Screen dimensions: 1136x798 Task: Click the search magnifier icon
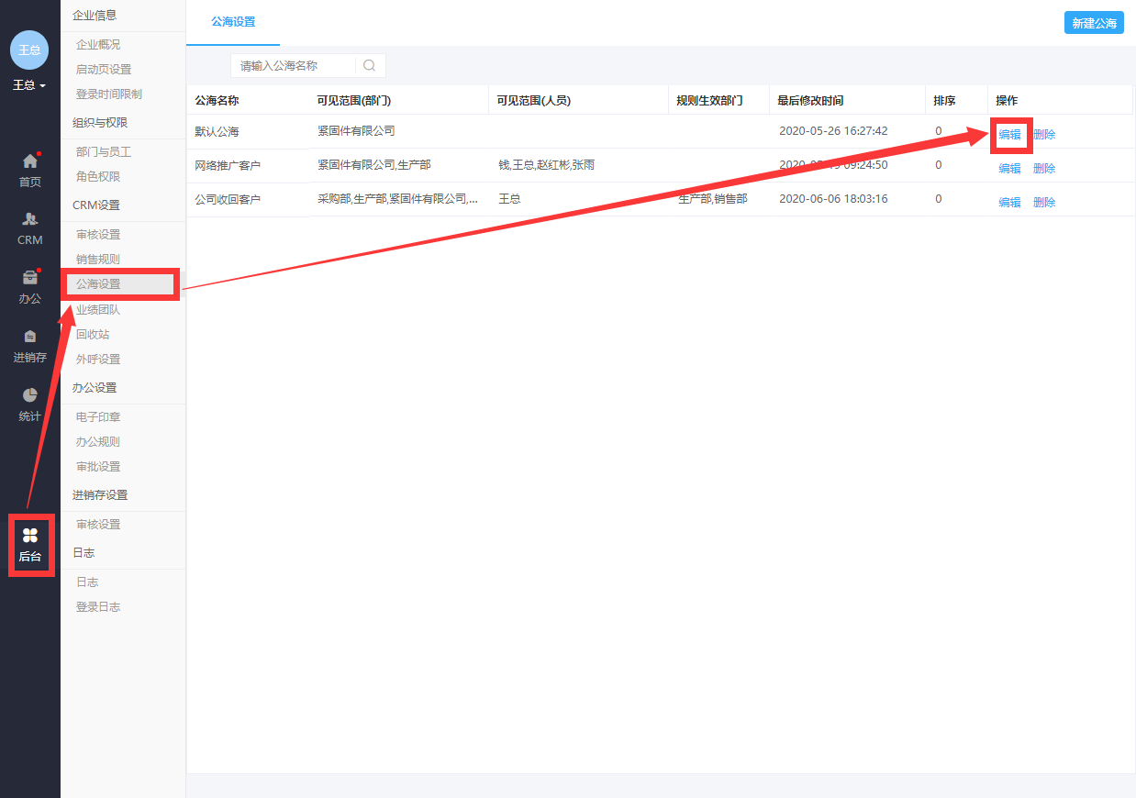tap(369, 65)
